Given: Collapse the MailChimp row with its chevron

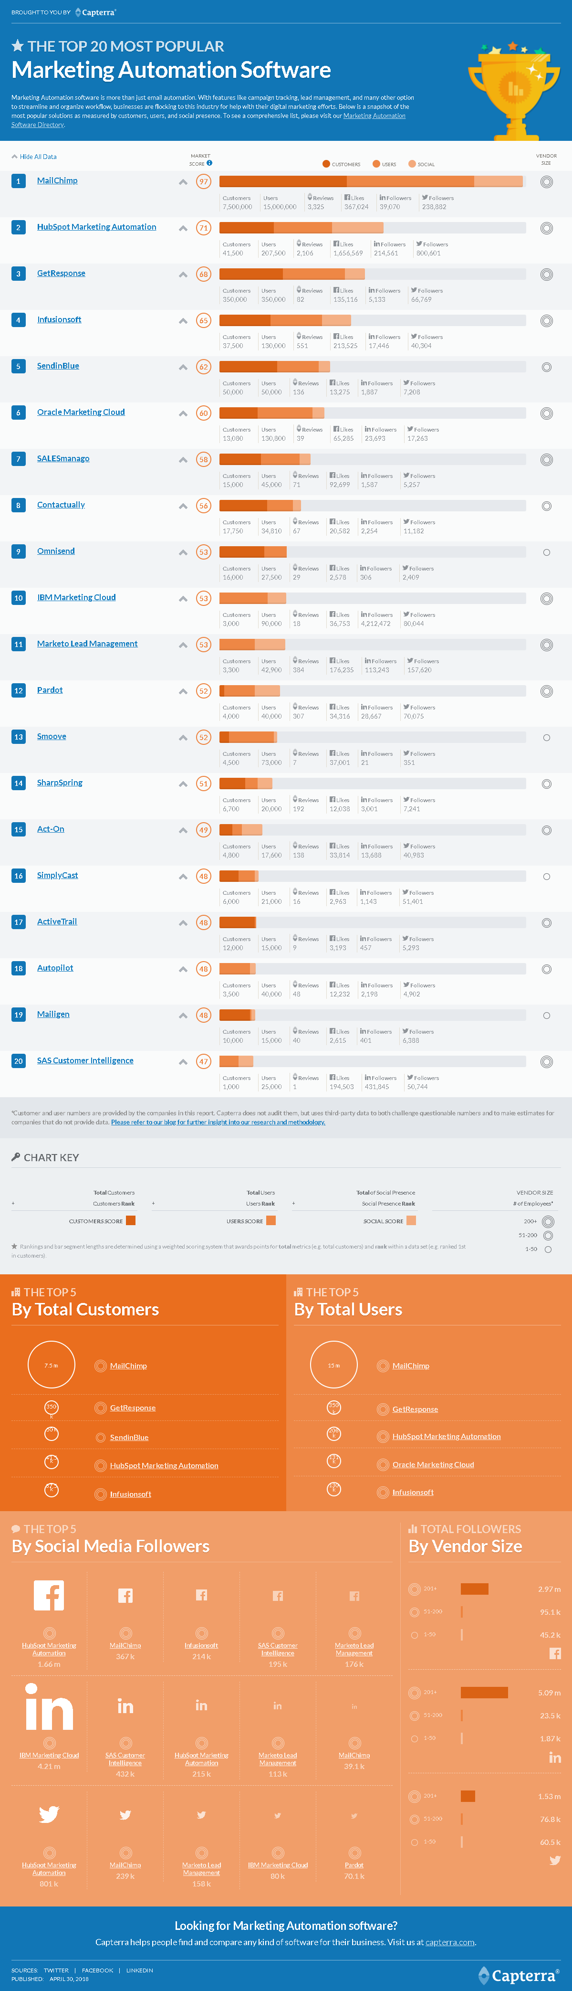Looking at the screenshot, I should tap(183, 182).
